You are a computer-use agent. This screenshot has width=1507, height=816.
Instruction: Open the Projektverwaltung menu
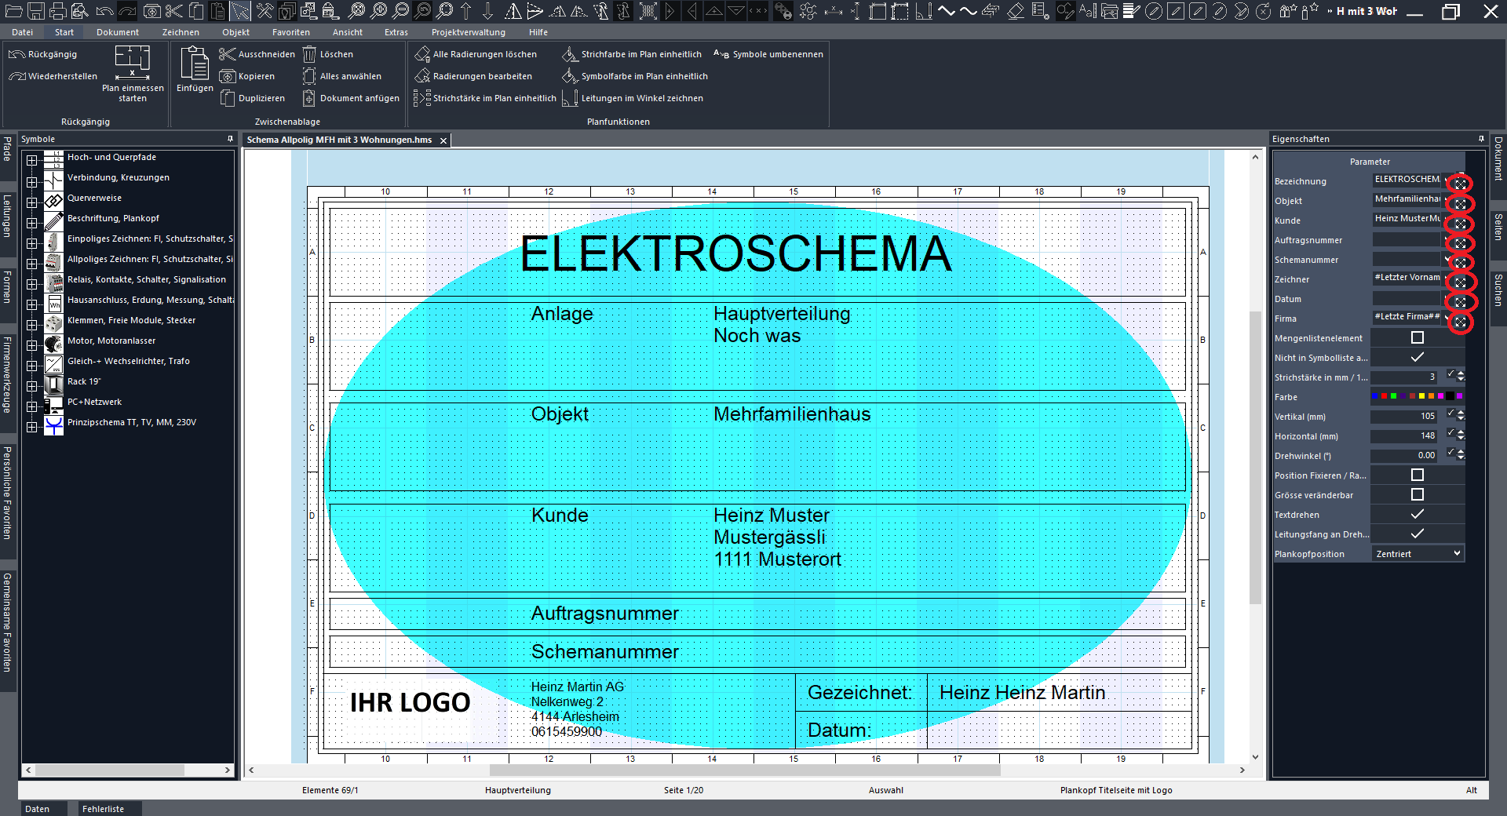coord(468,32)
